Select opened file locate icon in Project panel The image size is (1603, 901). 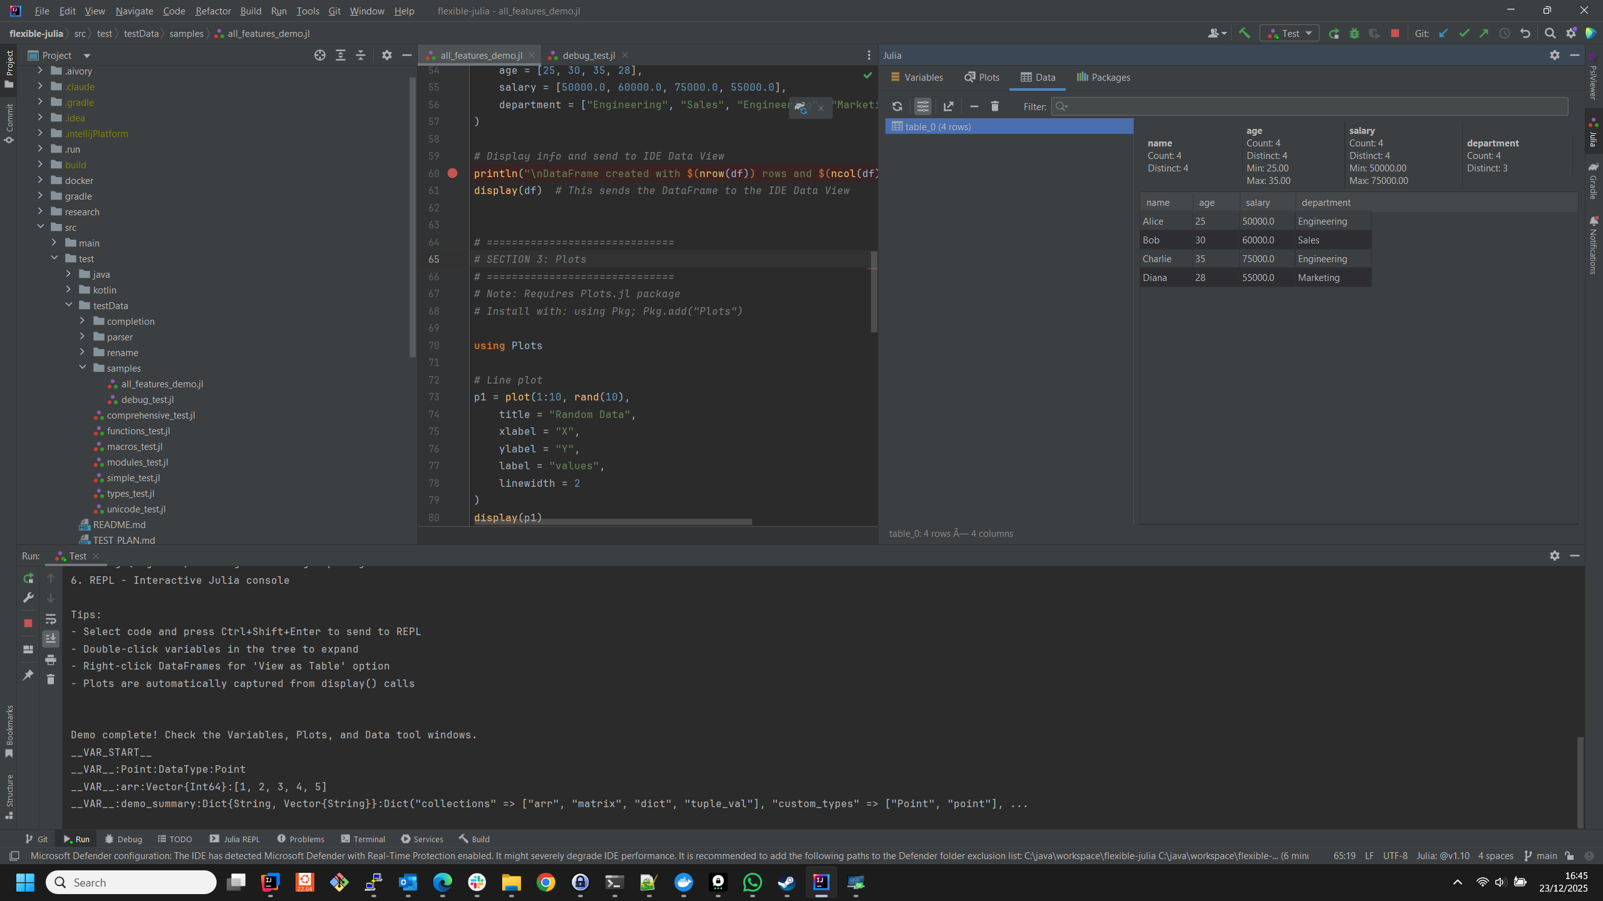(319, 56)
